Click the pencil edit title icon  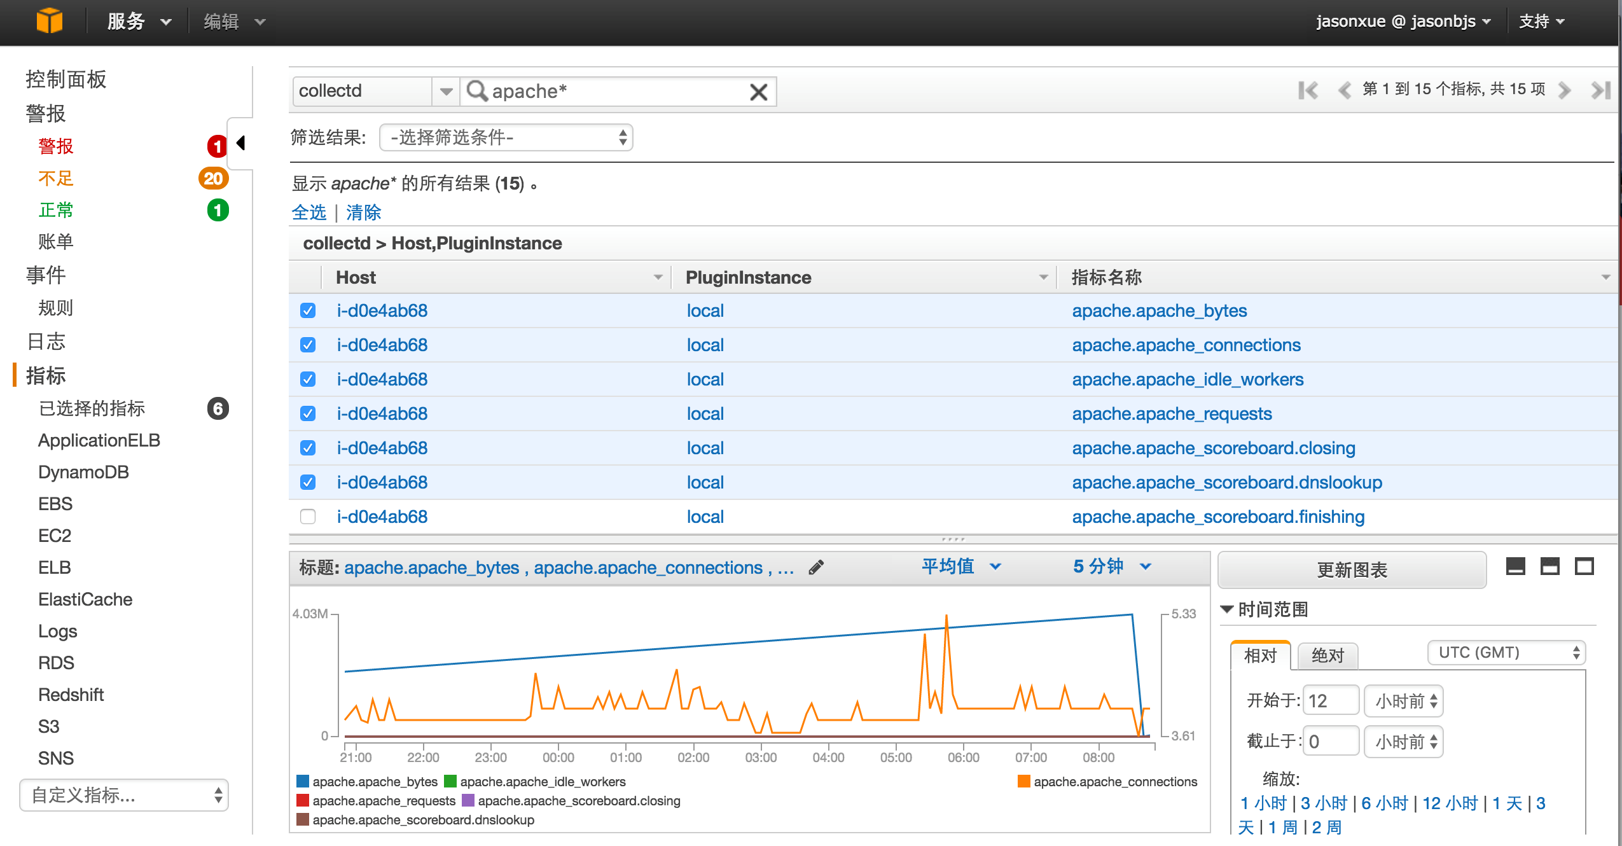click(x=816, y=567)
